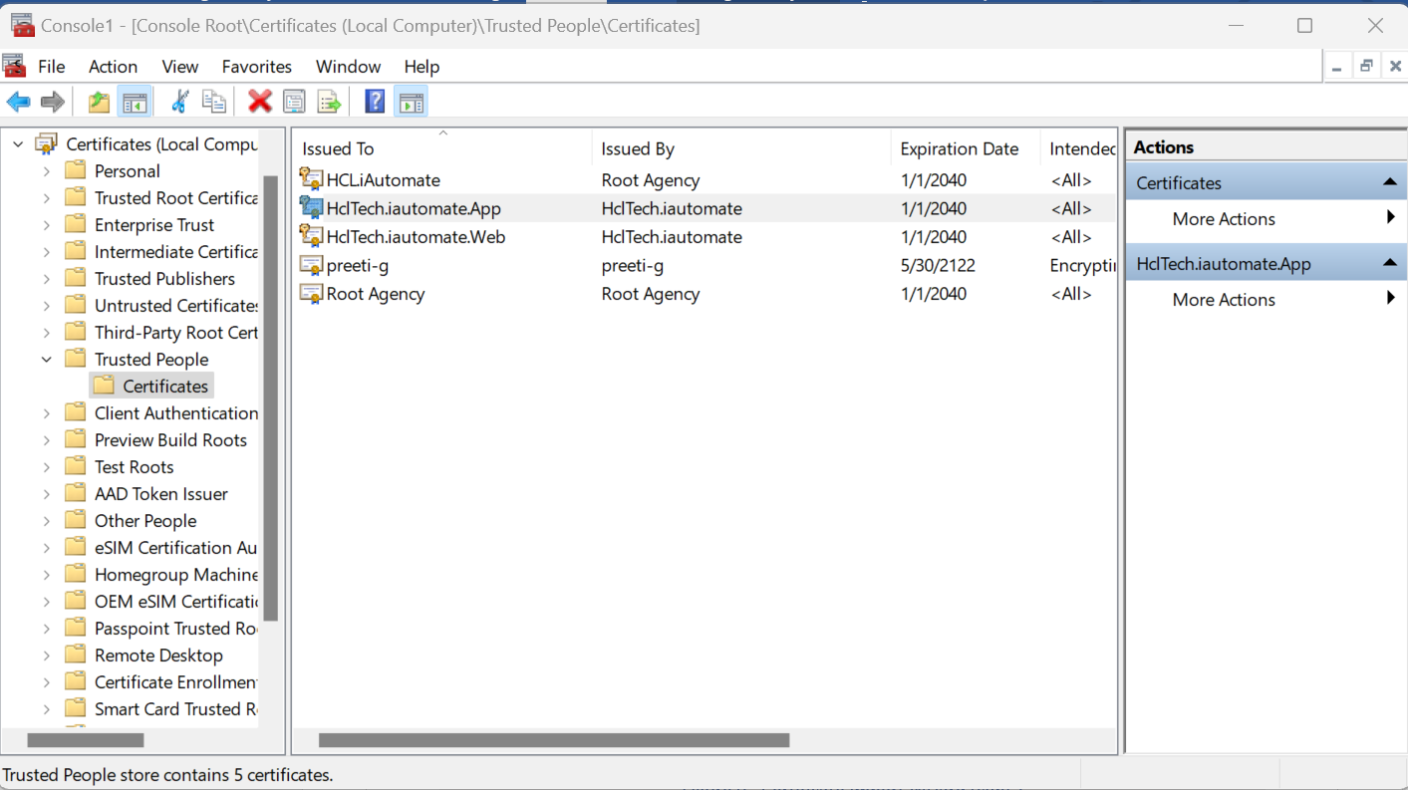Click the console tree horizontal scrollbar thumb
The image size is (1408, 790).
86,740
